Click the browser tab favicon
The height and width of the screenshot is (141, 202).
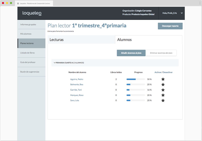pyautogui.click(x=18, y=3)
